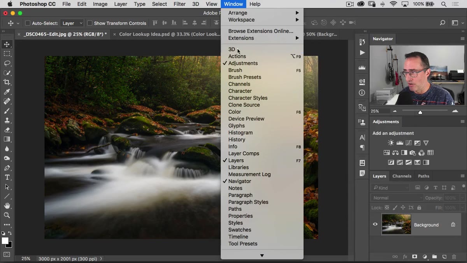Open the Filter menu in the menu bar
This screenshot has width=467, height=263.
click(179, 4)
